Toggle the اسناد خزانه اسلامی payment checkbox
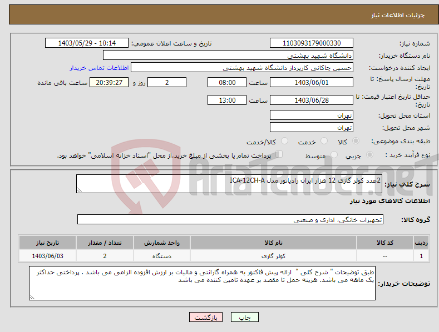The height and width of the screenshot is (332, 439). [279, 154]
